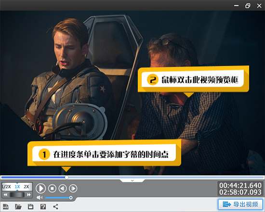Image resolution: width=265 pixels, height=212 pixels.
Task: Step forward one frame
Action: tap(73, 188)
